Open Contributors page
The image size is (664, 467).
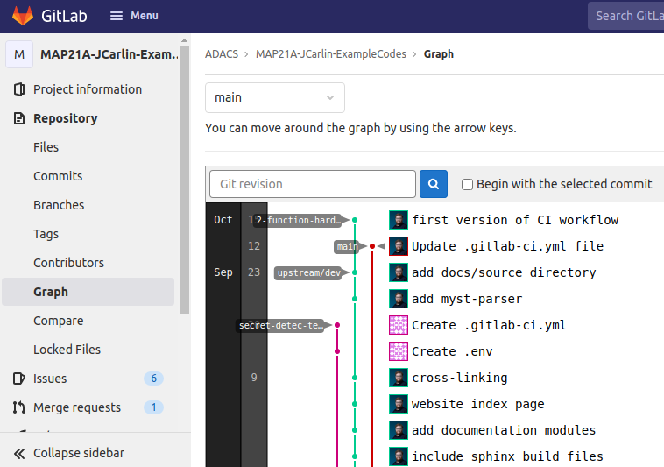68,263
